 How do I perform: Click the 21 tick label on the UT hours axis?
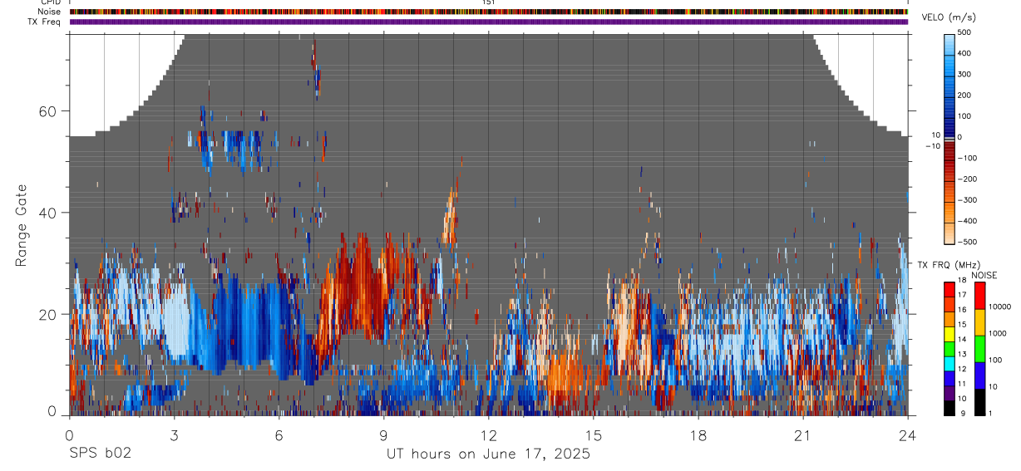[802, 435]
